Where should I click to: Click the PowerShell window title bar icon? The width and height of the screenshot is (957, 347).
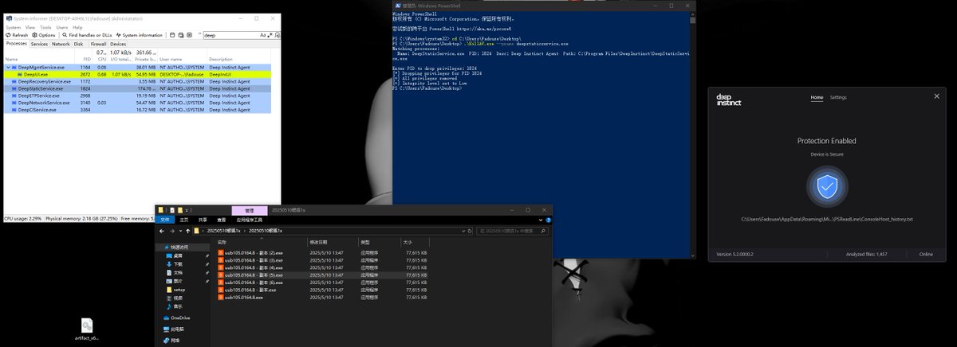[x=399, y=5]
